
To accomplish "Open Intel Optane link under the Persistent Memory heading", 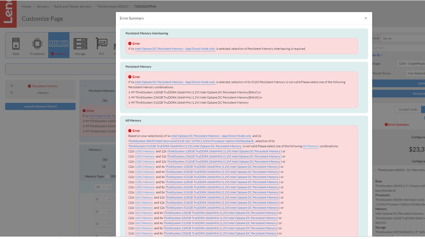I will click(x=175, y=82).
